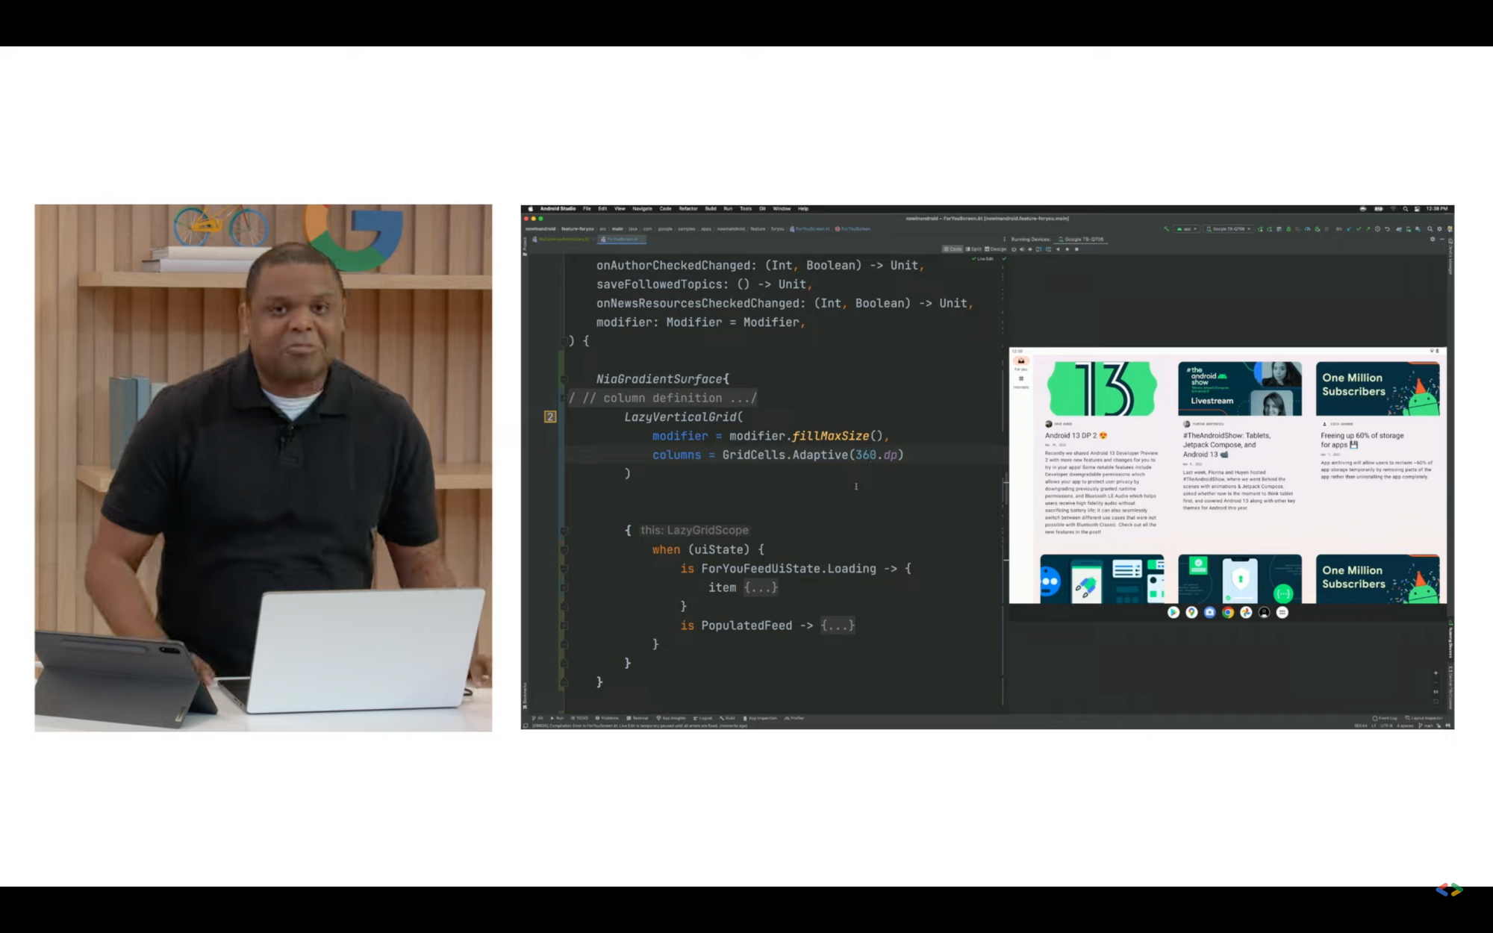1493x933 pixels.
Task: Open the Layout Inspector tool window
Action: coord(1424,718)
